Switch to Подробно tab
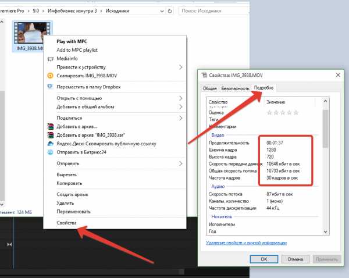 (263, 88)
